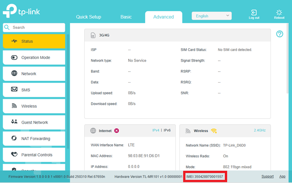Viewport: 292px width, 183px height.
Task: Open the help question mark icon
Action: tap(280, 34)
